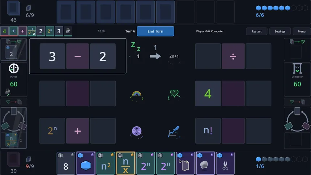Click the minus operator tile on board
The image size is (311, 175).
tap(77, 56)
